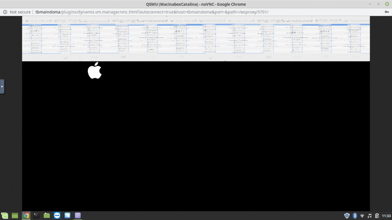Image resolution: width=392 pixels, height=220 pixels.
Task: Expand the noVNC control bar handle
Action: click(2, 86)
